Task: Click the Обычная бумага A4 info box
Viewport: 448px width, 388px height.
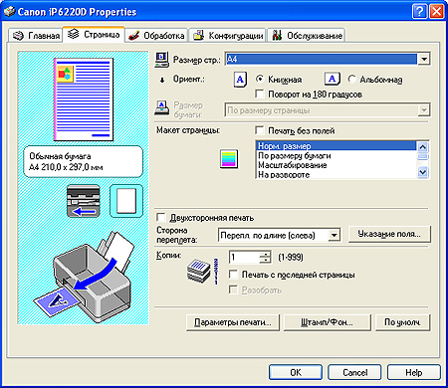Action: (x=83, y=161)
